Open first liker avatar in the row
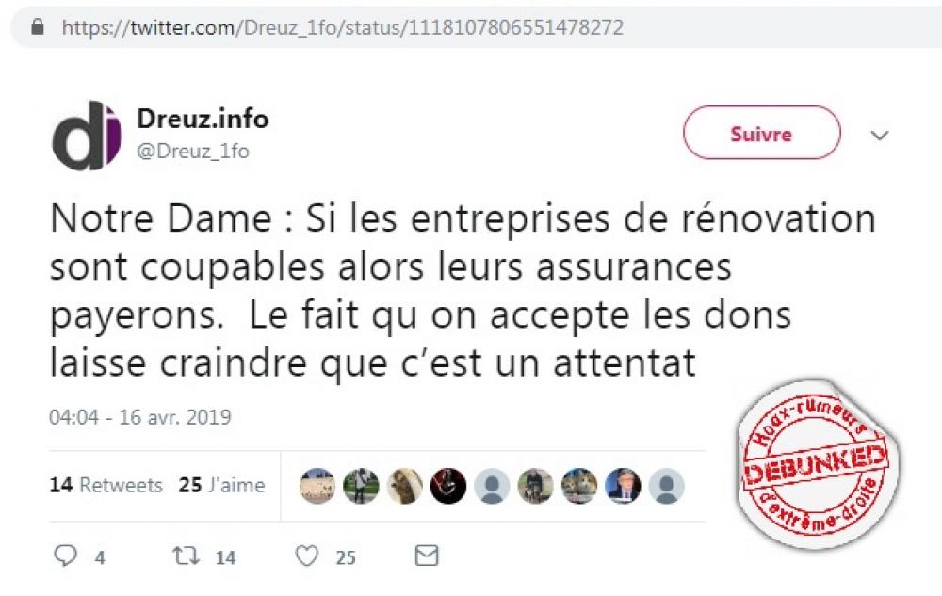This screenshot has height=596, width=942. pyautogui.click(x=317, y=486)
